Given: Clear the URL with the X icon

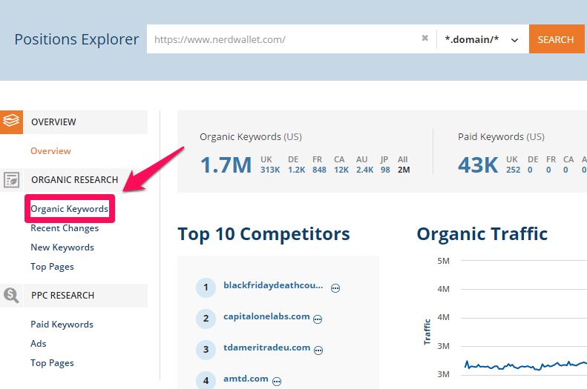Looking at the screenshot, I should (x=425, y=39).
